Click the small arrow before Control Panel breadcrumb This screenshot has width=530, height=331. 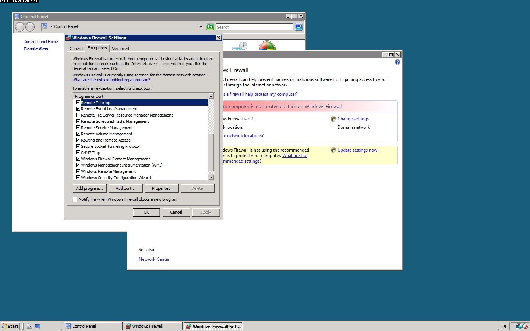click(51, 26)
